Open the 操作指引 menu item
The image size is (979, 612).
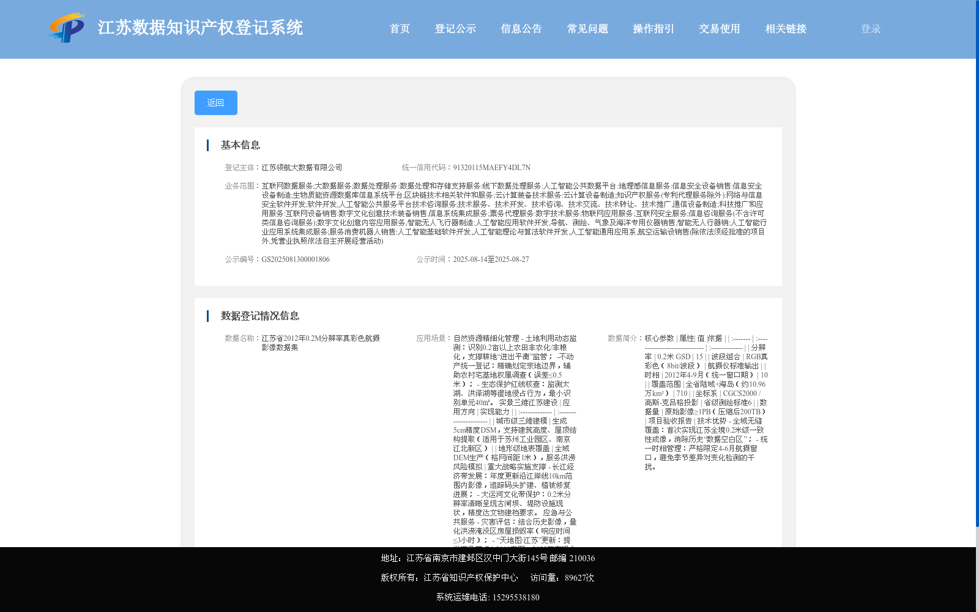[654, 29]
